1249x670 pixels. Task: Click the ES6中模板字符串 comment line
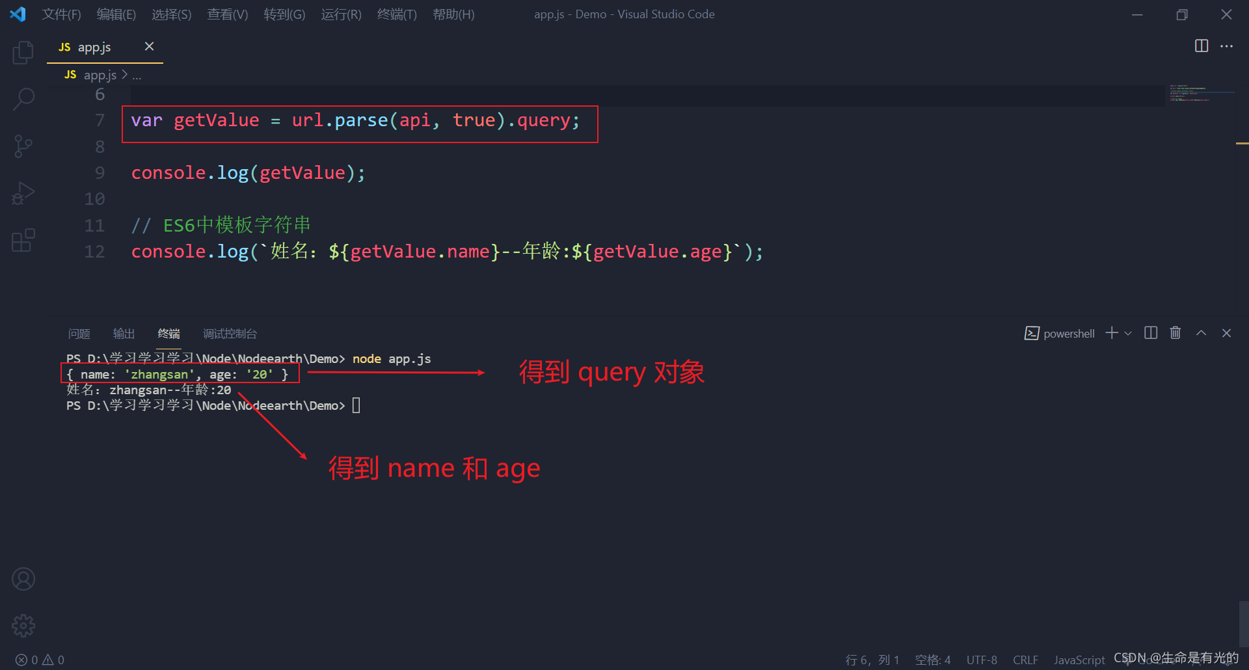point(221,225)
